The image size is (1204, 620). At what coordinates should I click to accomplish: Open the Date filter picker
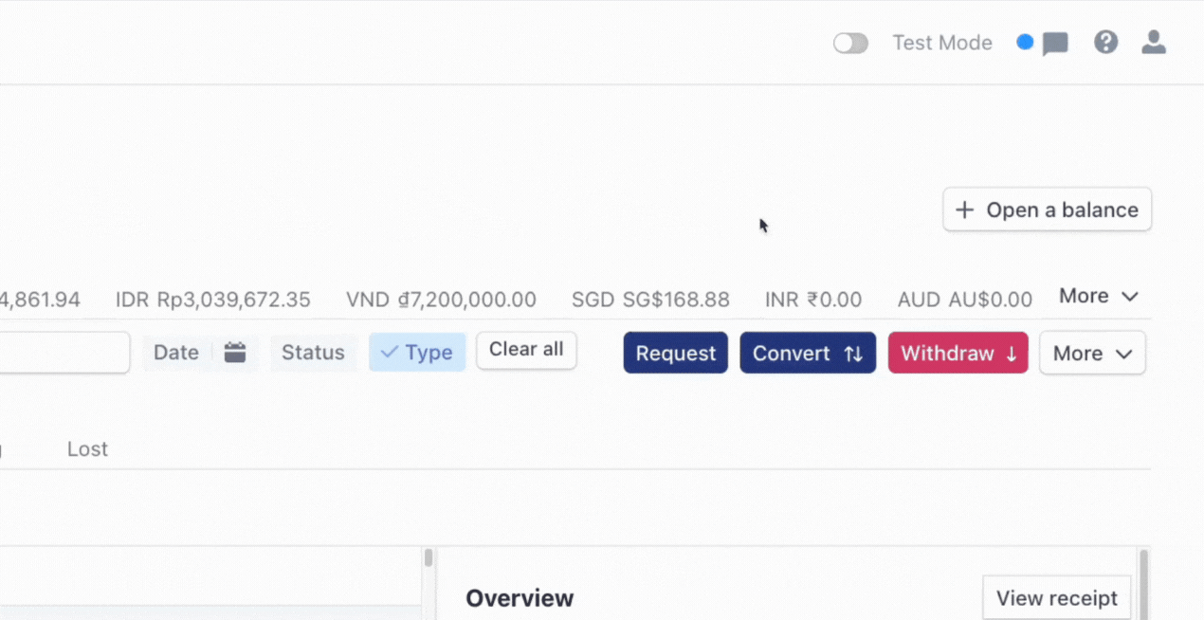pos(176,353)
